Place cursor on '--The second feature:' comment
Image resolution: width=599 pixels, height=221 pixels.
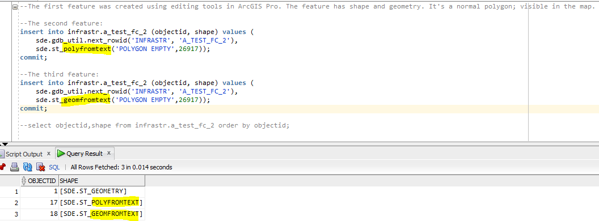[61, 23]
